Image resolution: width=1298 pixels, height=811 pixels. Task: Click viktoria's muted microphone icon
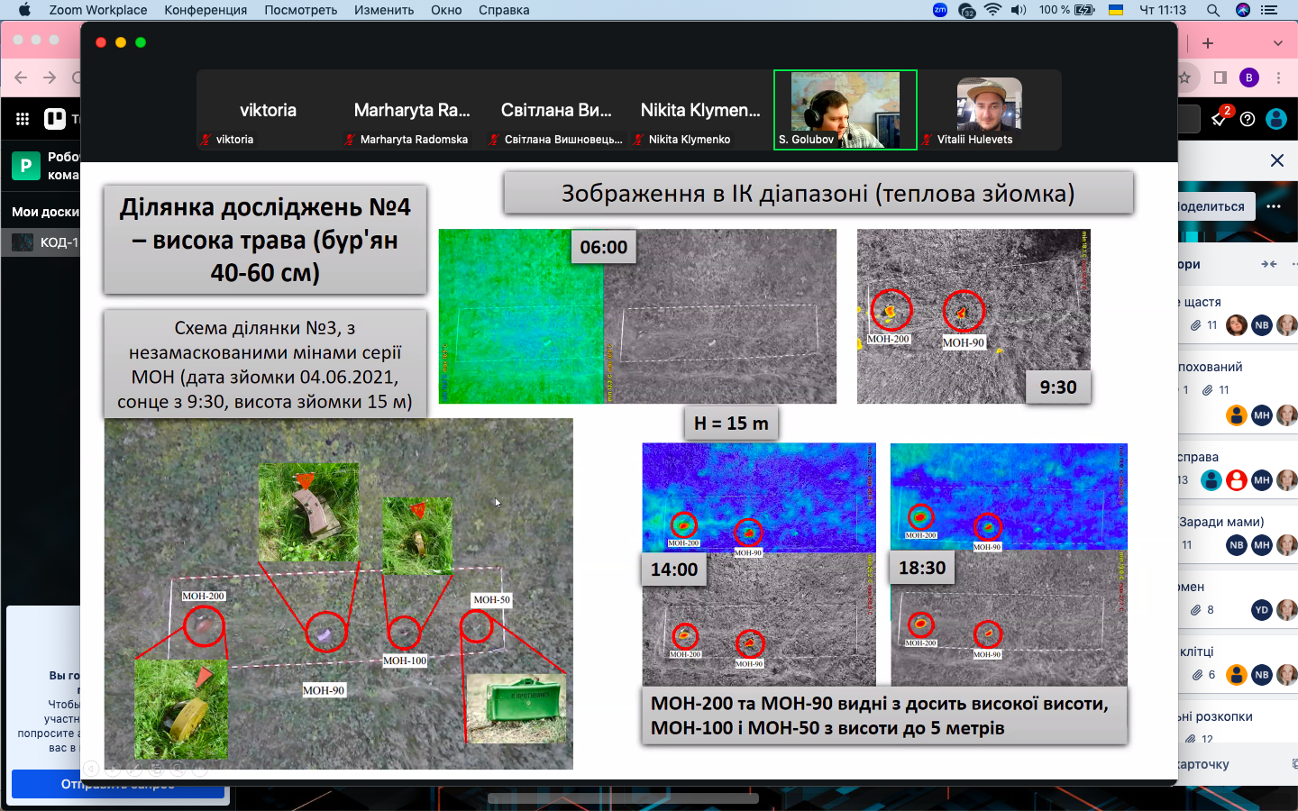click(x=206, y=140)
